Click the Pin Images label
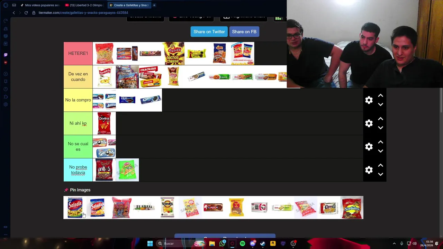This screenshot has width=443, height=249. click(80, 190)
